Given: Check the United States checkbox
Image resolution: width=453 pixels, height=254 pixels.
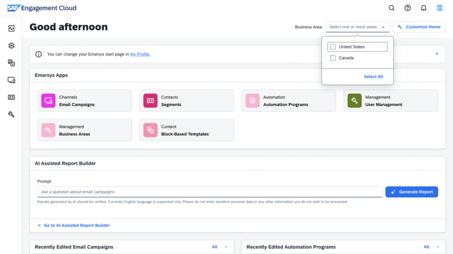Looking at the screenshot, I should click(x=333, y=47).
